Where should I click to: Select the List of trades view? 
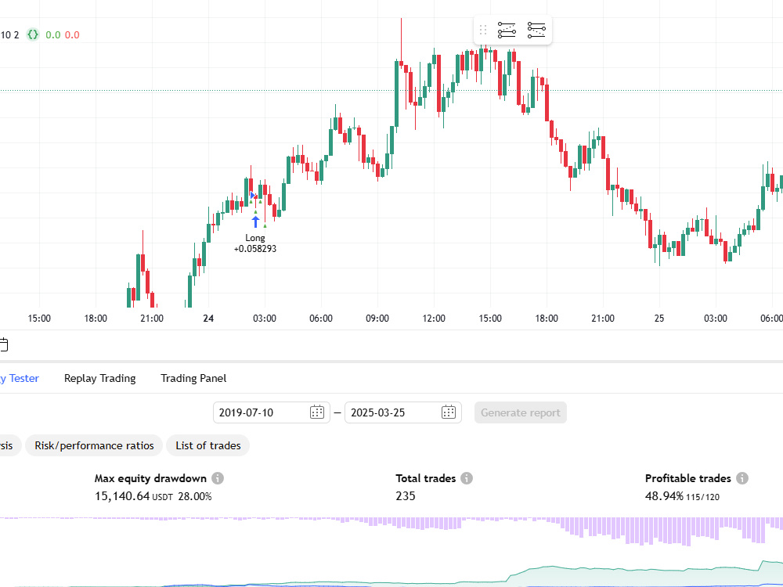click(208, 445)
